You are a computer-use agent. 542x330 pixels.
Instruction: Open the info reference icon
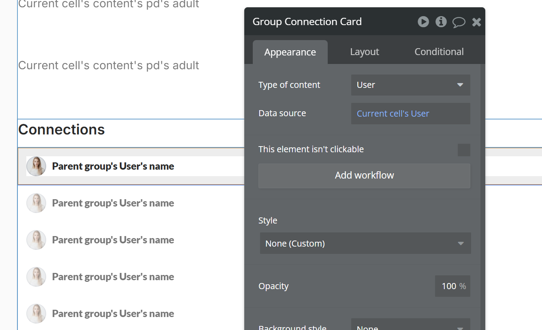coord(441,22)
